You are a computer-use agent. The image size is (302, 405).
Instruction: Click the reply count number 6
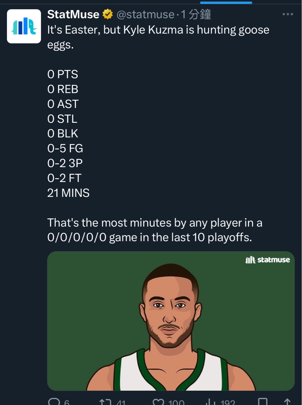pyautogui.click(x=67, y=402)
